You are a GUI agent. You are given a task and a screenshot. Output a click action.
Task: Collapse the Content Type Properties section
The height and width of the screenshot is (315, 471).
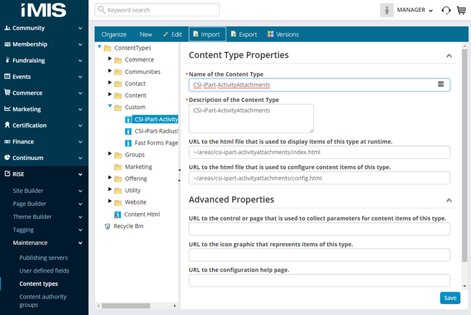coord(449,56)
